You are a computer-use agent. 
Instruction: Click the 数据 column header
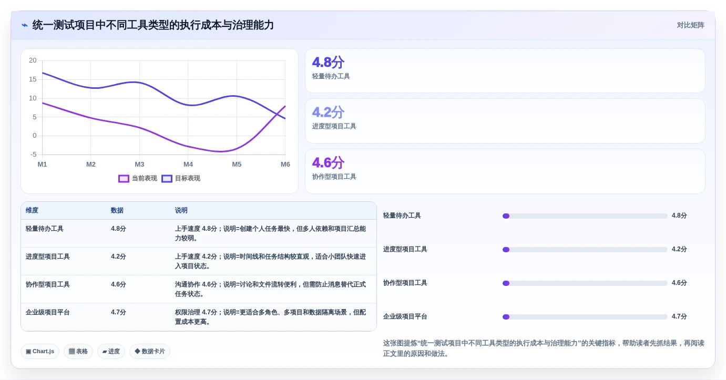click(117, 210)
